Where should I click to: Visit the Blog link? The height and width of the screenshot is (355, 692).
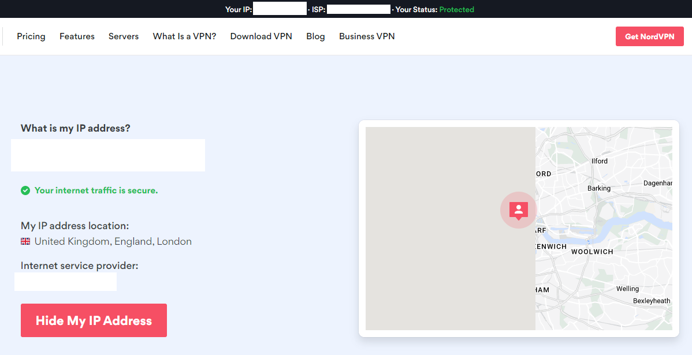(x=315, y=36)
